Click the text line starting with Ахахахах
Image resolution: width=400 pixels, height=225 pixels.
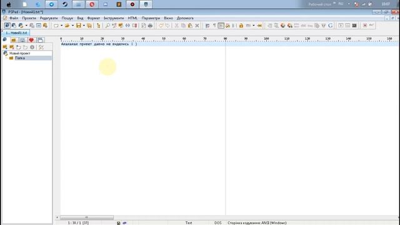[99, 44]
